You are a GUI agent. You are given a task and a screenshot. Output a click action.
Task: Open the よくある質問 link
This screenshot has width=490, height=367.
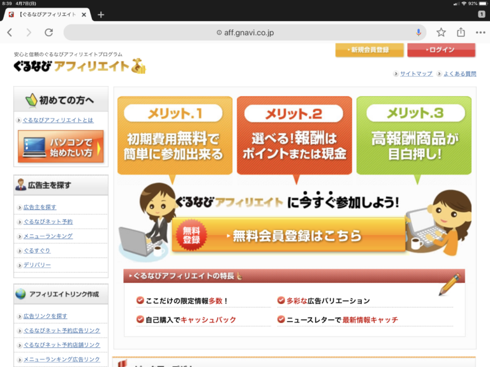459,74
